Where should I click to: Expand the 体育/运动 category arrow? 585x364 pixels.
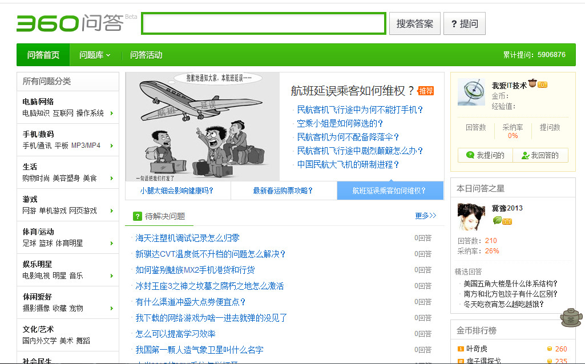[111, 243]
